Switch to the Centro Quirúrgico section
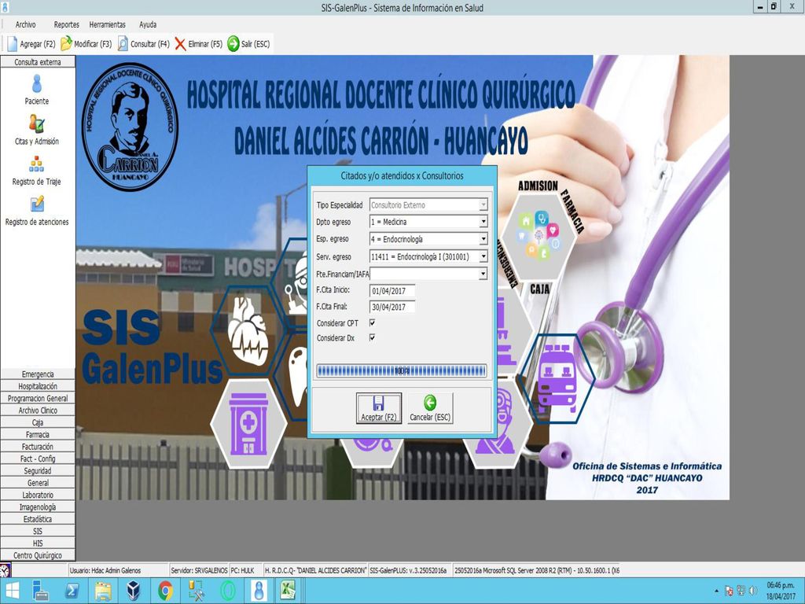The image size is (805, 604). (38, 555)
